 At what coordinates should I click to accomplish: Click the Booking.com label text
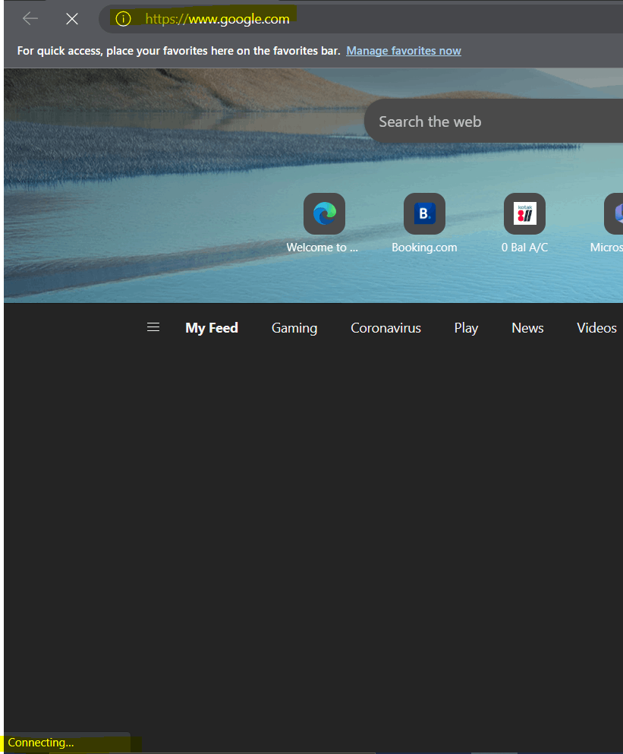[424, 248]
